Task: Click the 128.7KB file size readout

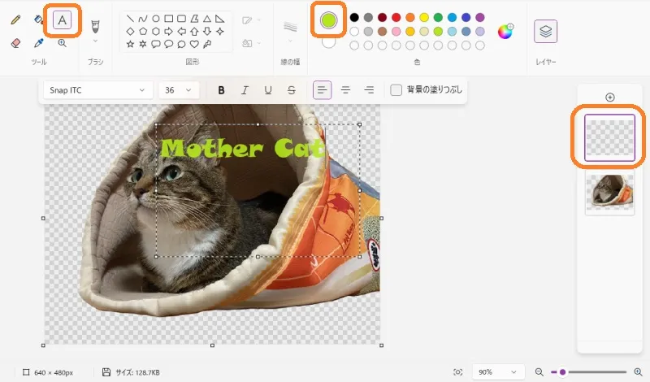Action: point(137,372)
